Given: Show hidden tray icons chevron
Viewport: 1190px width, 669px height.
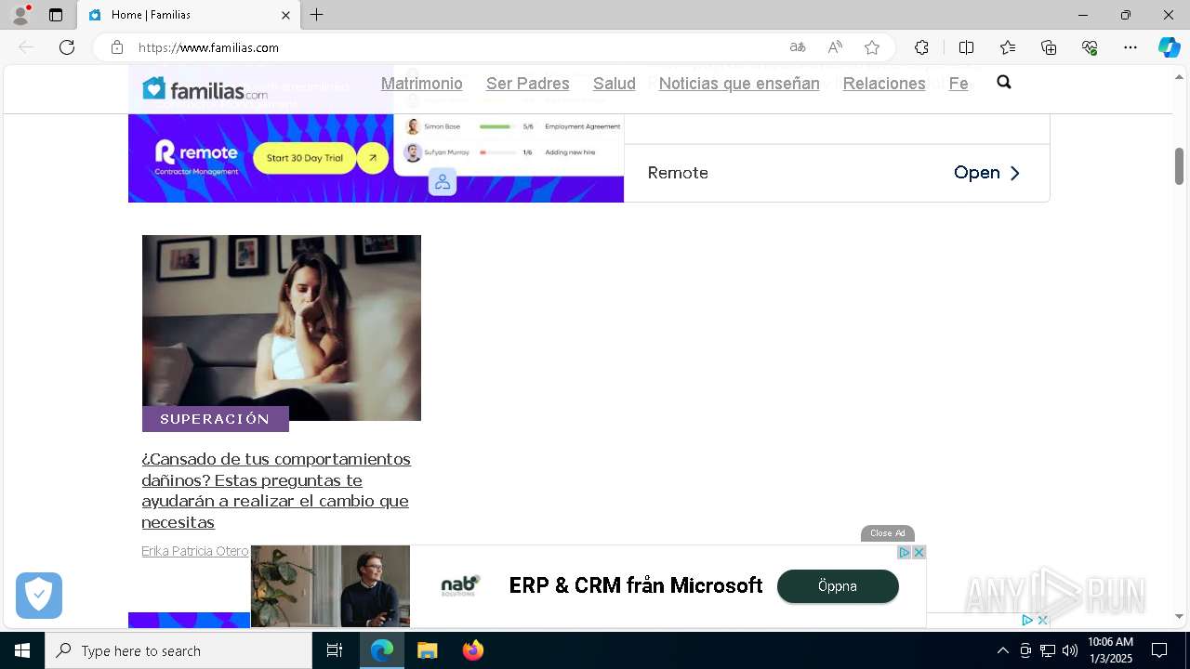Looking at the screenshot, I should click(x=1002, y=650).
